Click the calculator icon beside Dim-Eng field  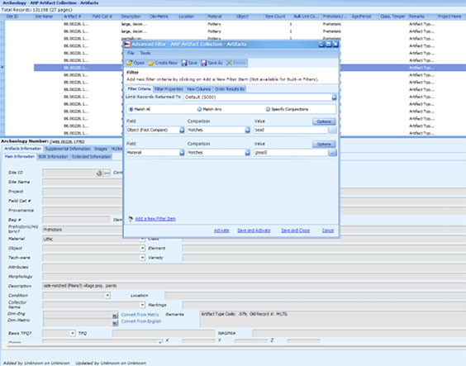[115, 316]
